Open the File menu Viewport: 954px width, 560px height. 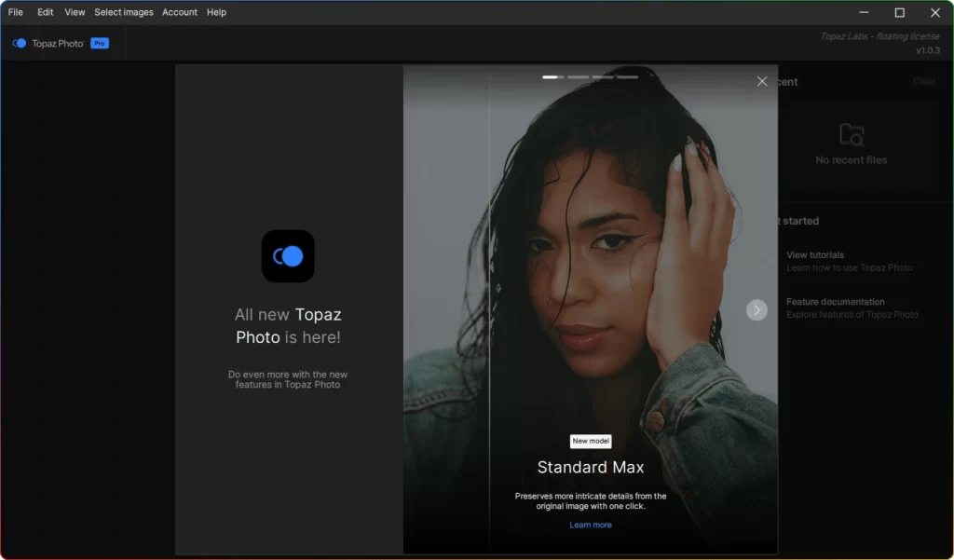tap(16, 12)
